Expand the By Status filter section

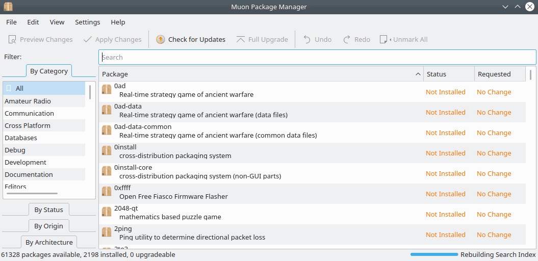click(x=49, y=210)
